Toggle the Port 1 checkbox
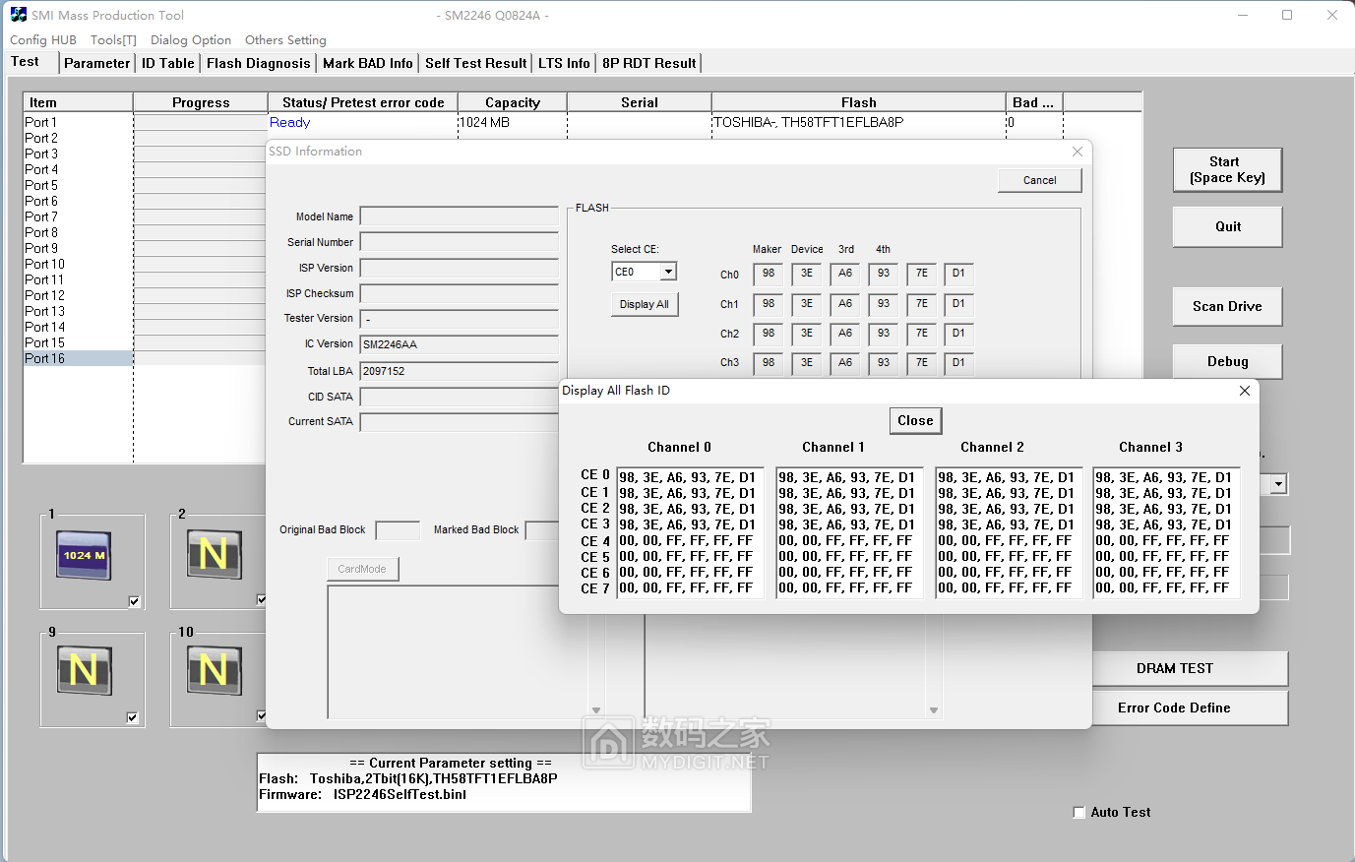The image size is (1355, 862). (x=135, y=601)
